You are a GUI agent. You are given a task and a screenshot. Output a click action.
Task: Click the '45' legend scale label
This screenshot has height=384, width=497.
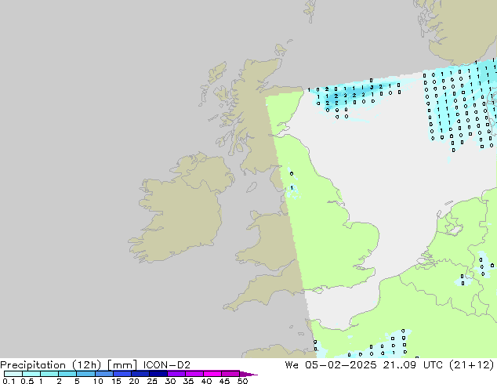(x=224, y=381)
